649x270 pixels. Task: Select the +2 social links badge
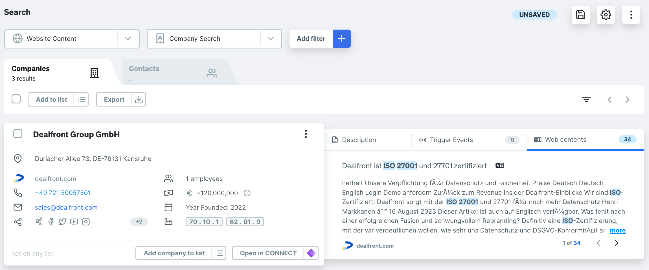139,222
